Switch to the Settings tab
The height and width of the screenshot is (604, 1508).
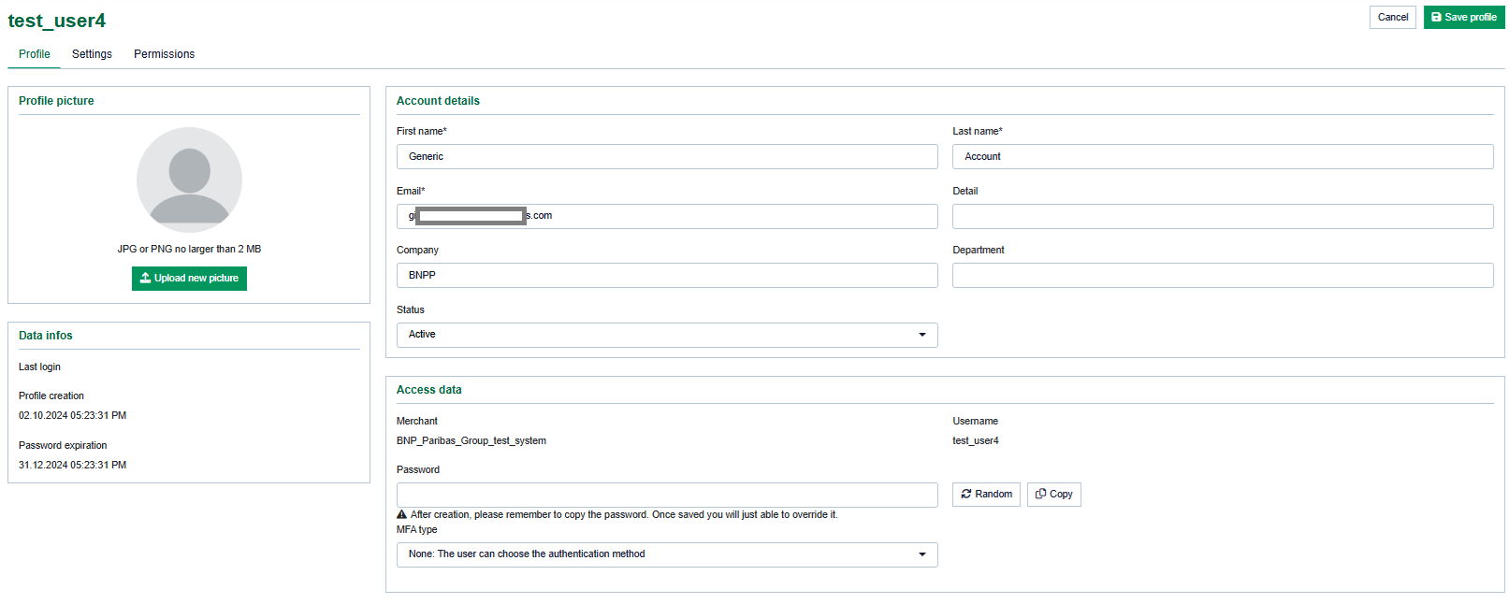coord(92,54)
